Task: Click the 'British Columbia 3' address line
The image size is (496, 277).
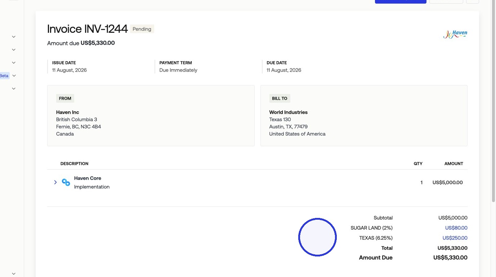Action: click(x=77, y=119)
